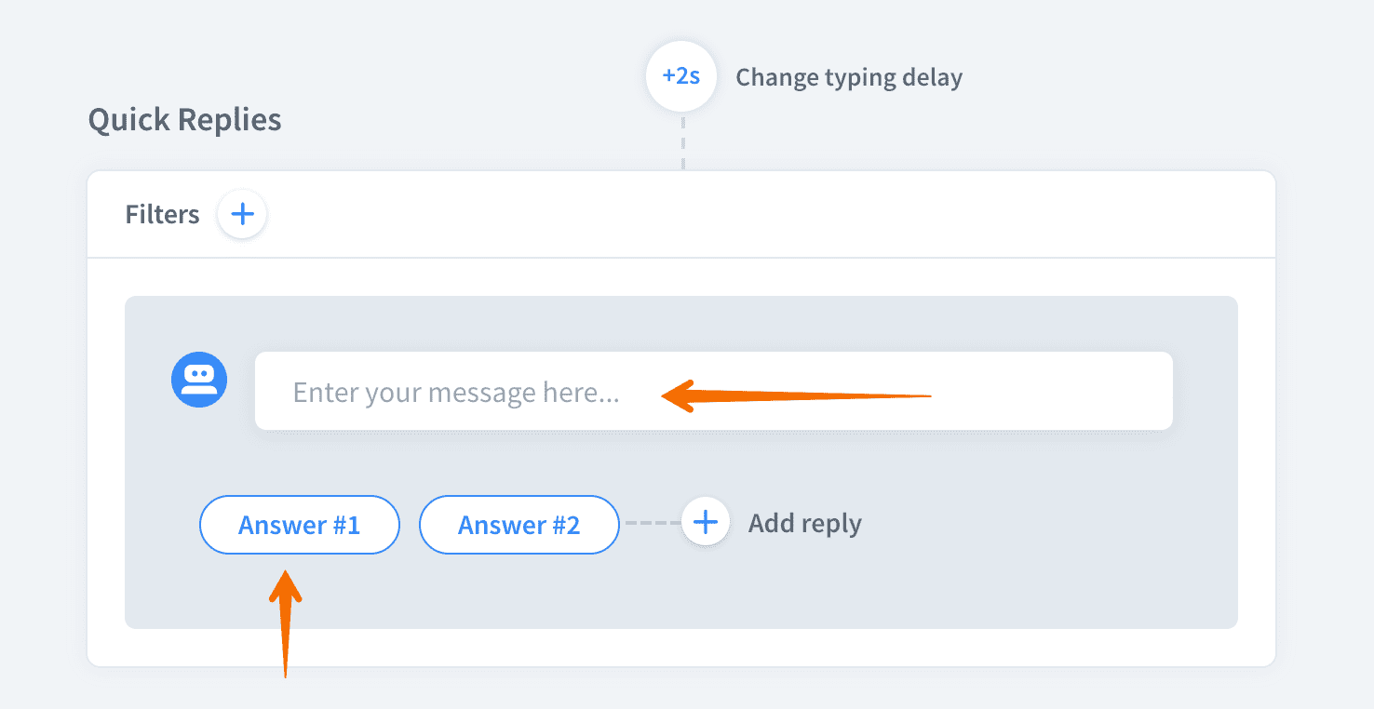Click the plus icon to add a reply
The image size is (1374, 709).
(705, 523)
